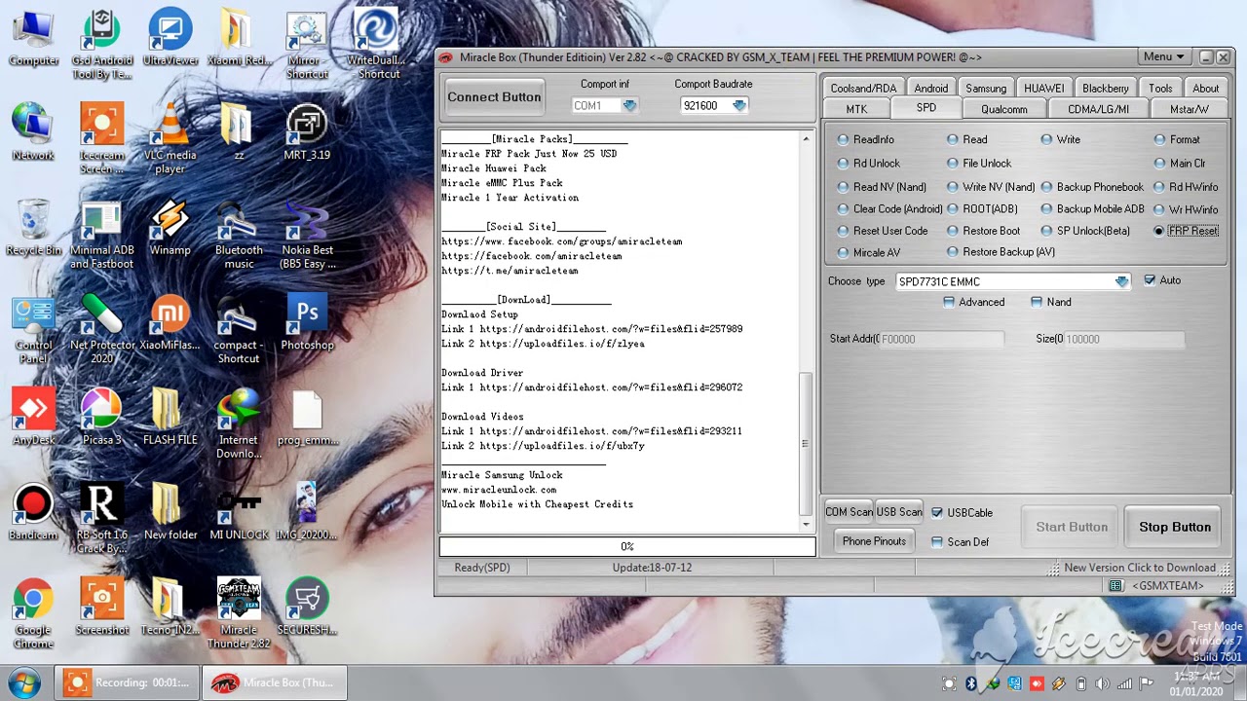Launch Minimal ADB and Fastboot
Image resolution: width=1247 pixels, height=701 pixels.
coord(101,234)
